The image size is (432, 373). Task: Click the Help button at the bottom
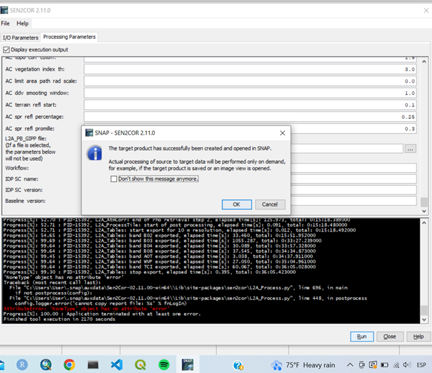(418, 337)
